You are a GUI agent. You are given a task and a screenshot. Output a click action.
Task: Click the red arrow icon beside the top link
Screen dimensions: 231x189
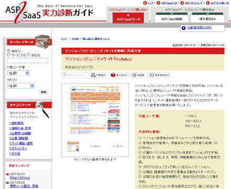(145, 3)
